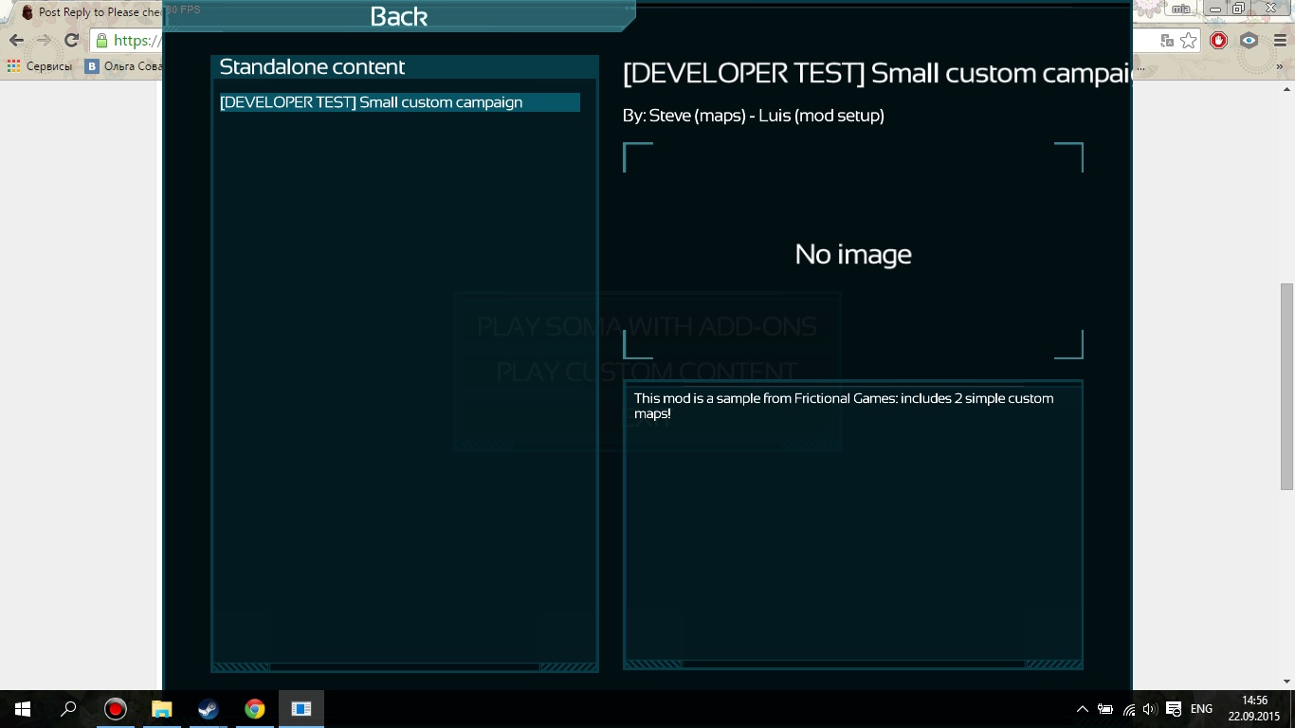The width and height of the screenshot is (1295, 728).
Task: Switch the ENG input language indicator
Action: tap(1201, 709)
